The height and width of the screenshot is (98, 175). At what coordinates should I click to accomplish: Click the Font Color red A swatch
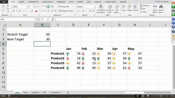click(36, 11)
